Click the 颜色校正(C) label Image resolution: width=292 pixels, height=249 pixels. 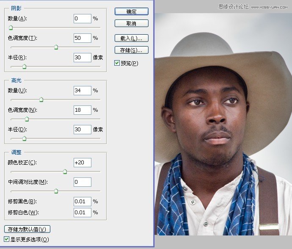click(x=22, y=163)
